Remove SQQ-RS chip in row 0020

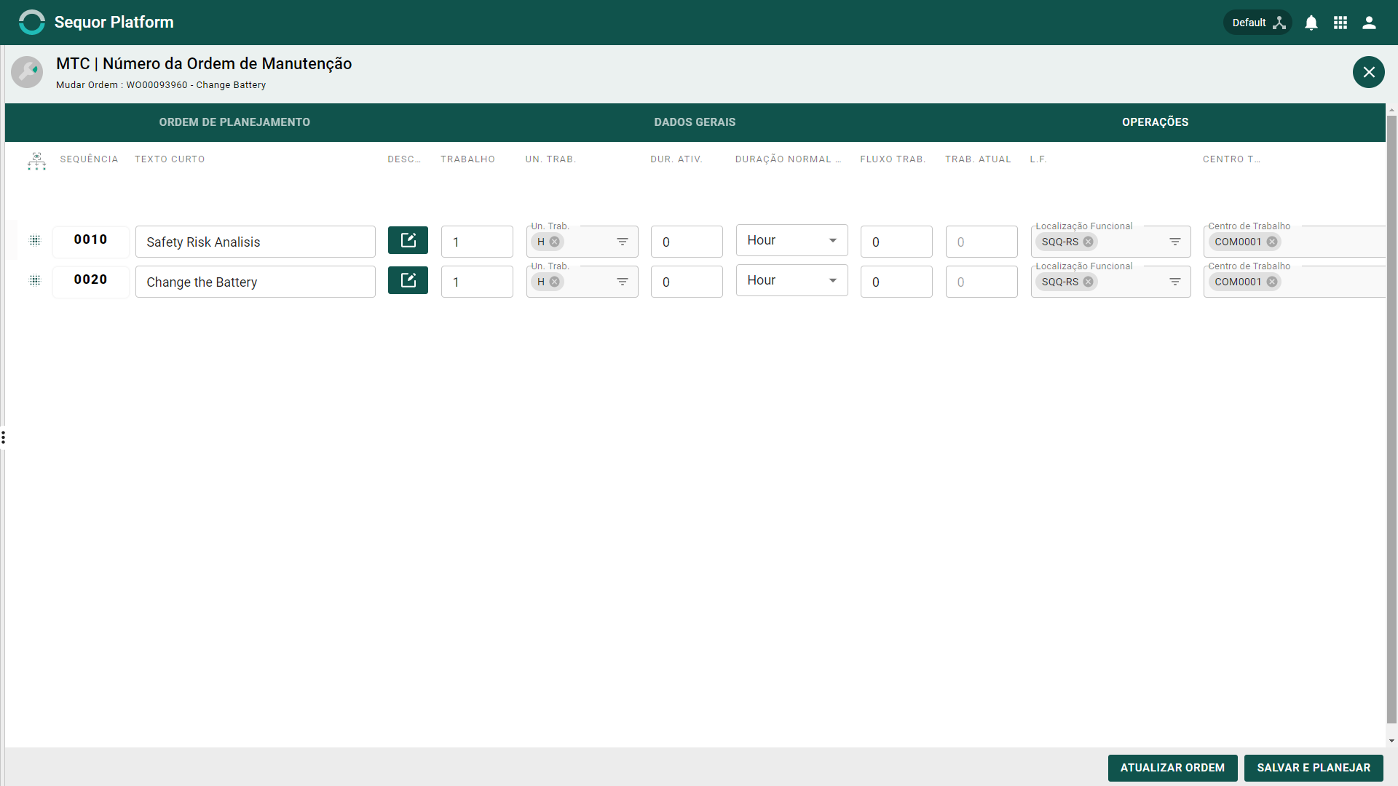1089,282
